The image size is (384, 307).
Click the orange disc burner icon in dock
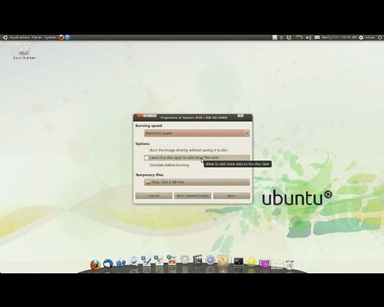pos(223,260)
